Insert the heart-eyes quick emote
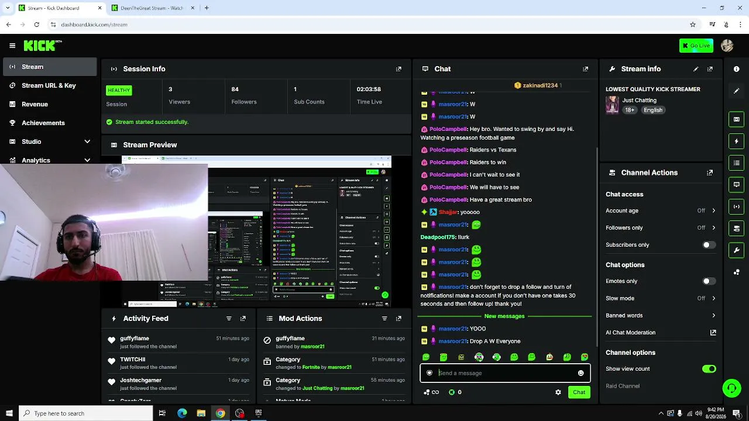The height and width of the screenshot is (421, 749). point(585,357)
